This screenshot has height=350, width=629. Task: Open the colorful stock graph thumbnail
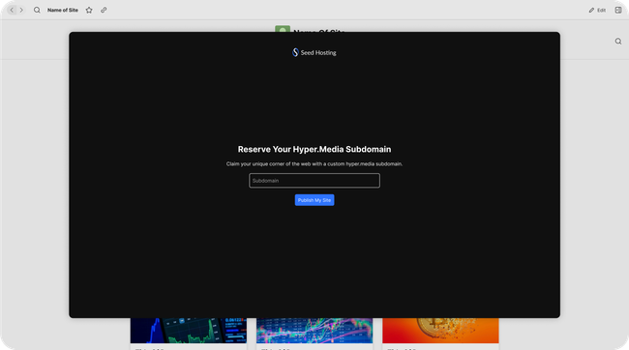(x=314, y=331)
